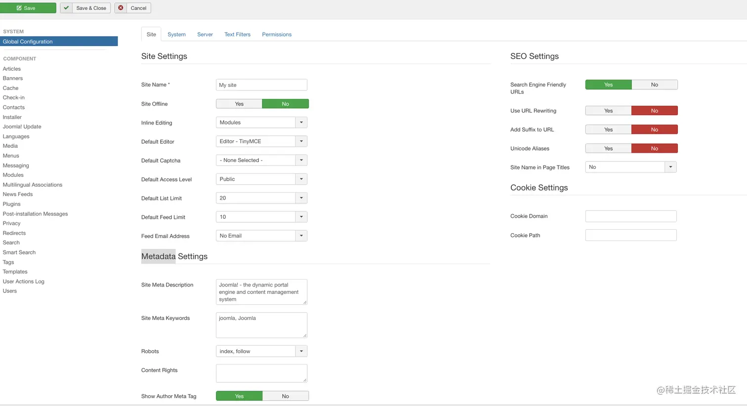Screen dimensions: 747x406
Task: Open Languages in the sidebar
Action: point(16,136)
